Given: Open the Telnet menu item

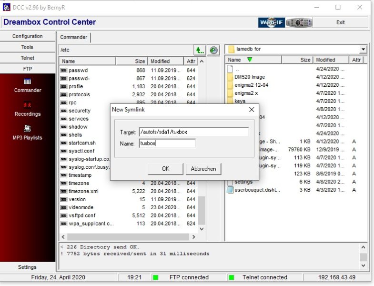Looking at the screenshot, I should [x=28, y=58].
